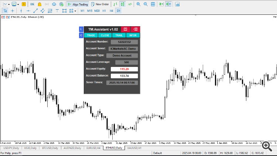This screenshot has height=156, width=277.
Task: Zoom out of the chart
Action: click(146, 4)
